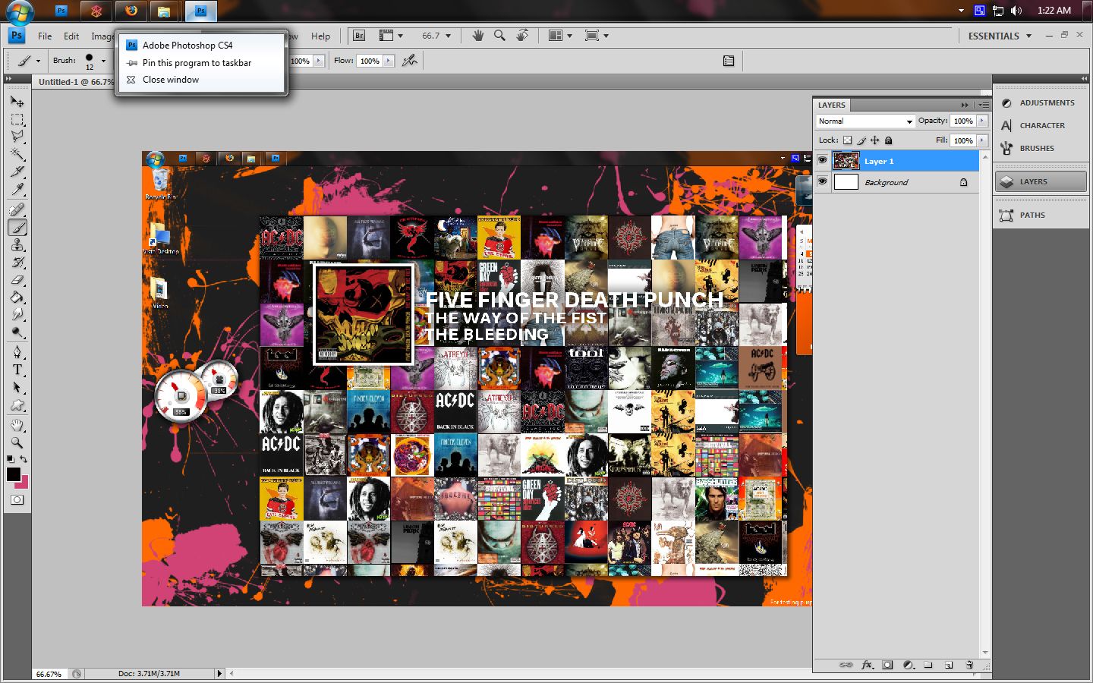Select the Slice tool
Image resolution: width=1093 pixels, height=683 pixels.
pos(17,172)
